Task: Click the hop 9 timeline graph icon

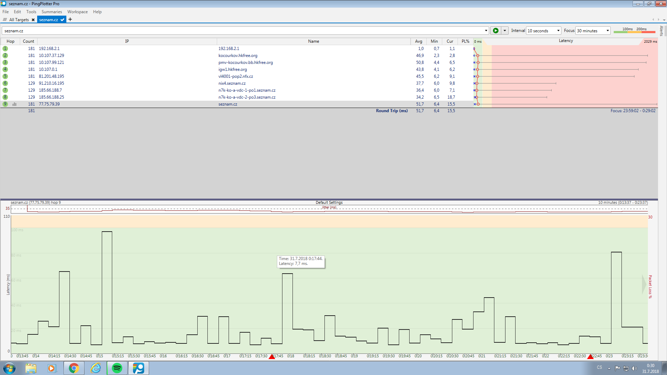Action: pyautogui.click(x=15, y=104)
